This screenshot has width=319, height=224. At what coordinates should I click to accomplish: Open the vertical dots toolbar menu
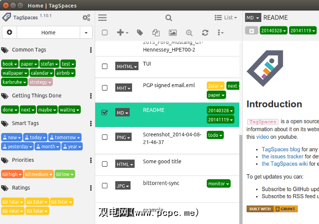pyautogui.click(x=220, y=32)
